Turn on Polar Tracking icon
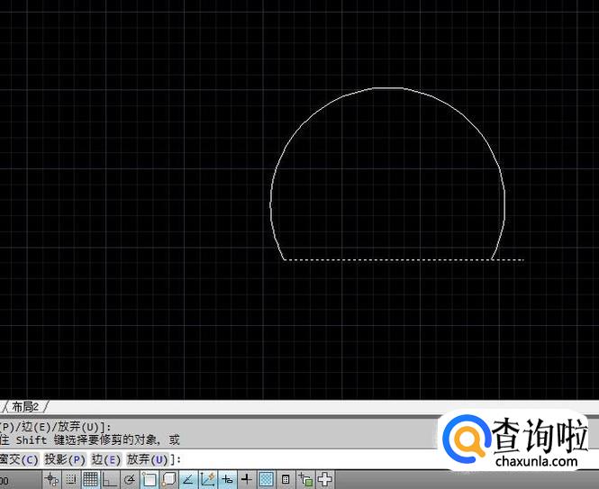The height and width of the screenshot is (489, 599). coord(129,479)
